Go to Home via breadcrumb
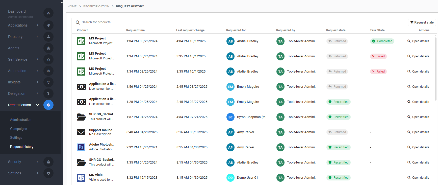438x185 pixels. tap(72, 6)
